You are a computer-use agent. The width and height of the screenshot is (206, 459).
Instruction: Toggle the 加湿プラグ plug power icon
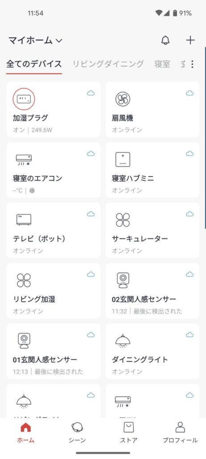[24, 99]
